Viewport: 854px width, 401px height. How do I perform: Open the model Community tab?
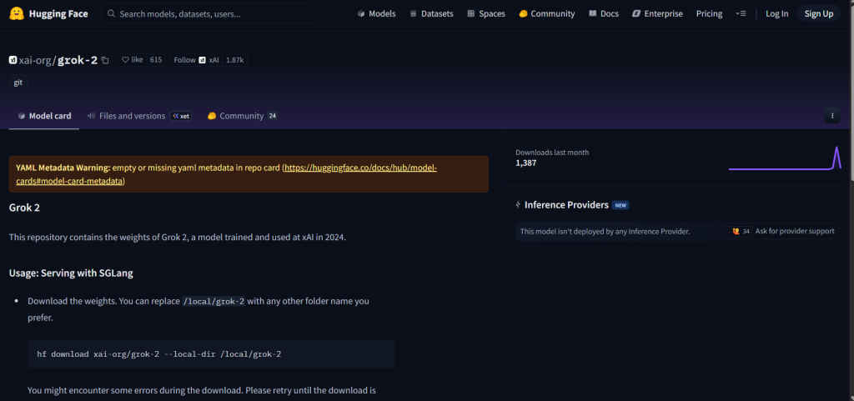241,116
